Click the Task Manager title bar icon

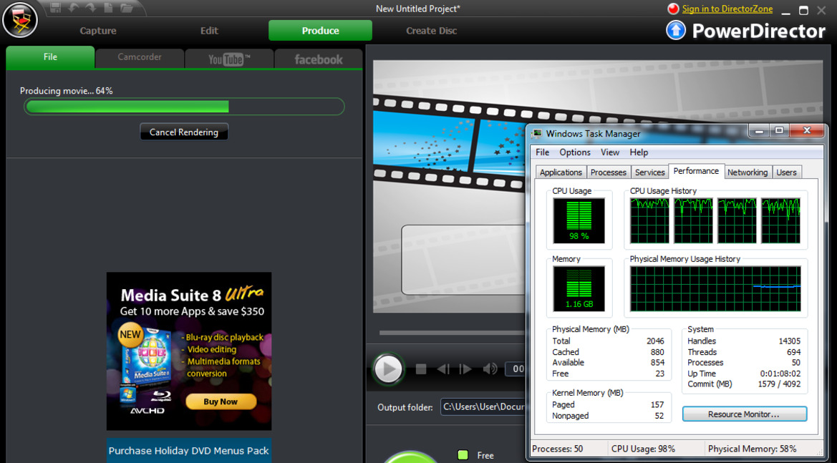(x=536, y=133)
